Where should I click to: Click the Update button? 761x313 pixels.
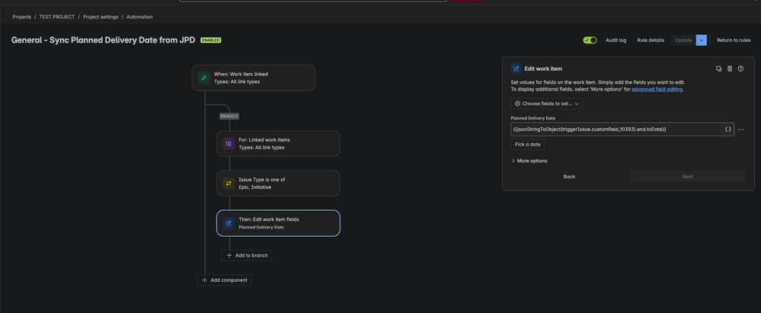(683, 40)
